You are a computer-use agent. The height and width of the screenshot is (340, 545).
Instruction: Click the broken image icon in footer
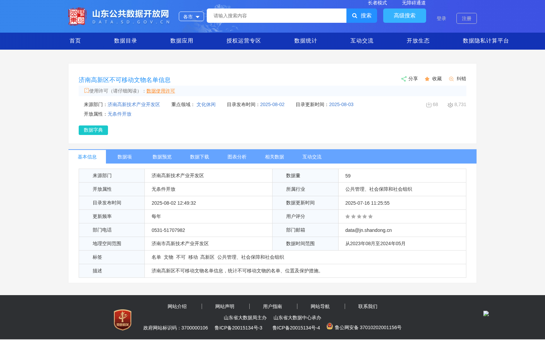486,313
